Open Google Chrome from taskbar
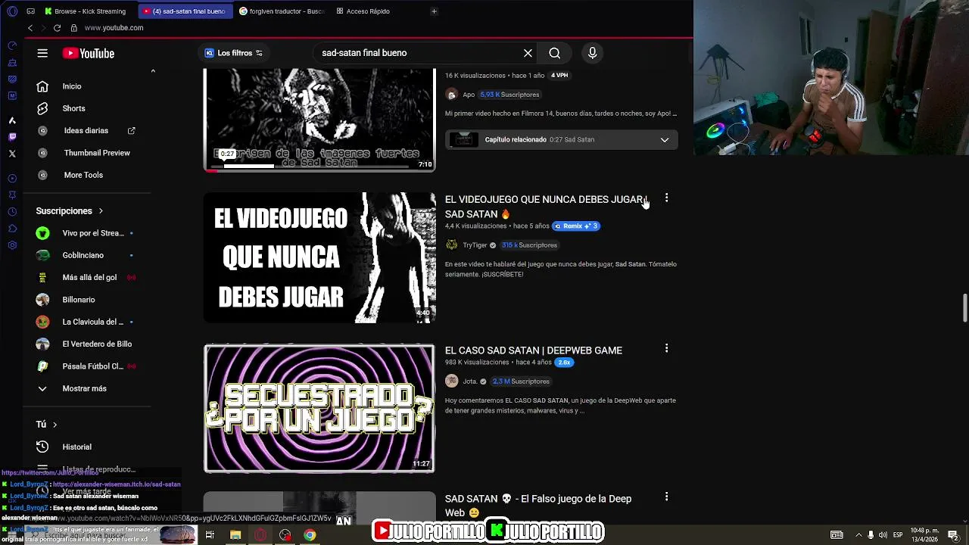969x545 pixels. click(310, 535)
